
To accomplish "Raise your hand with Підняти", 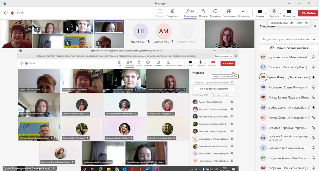I will pos(203,13).
